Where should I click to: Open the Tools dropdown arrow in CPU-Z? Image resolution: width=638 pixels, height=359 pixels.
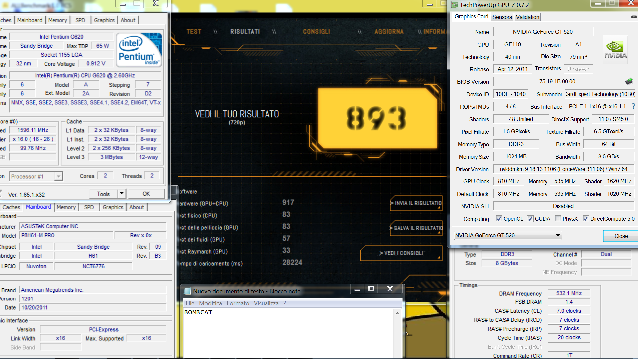[122, 193]
